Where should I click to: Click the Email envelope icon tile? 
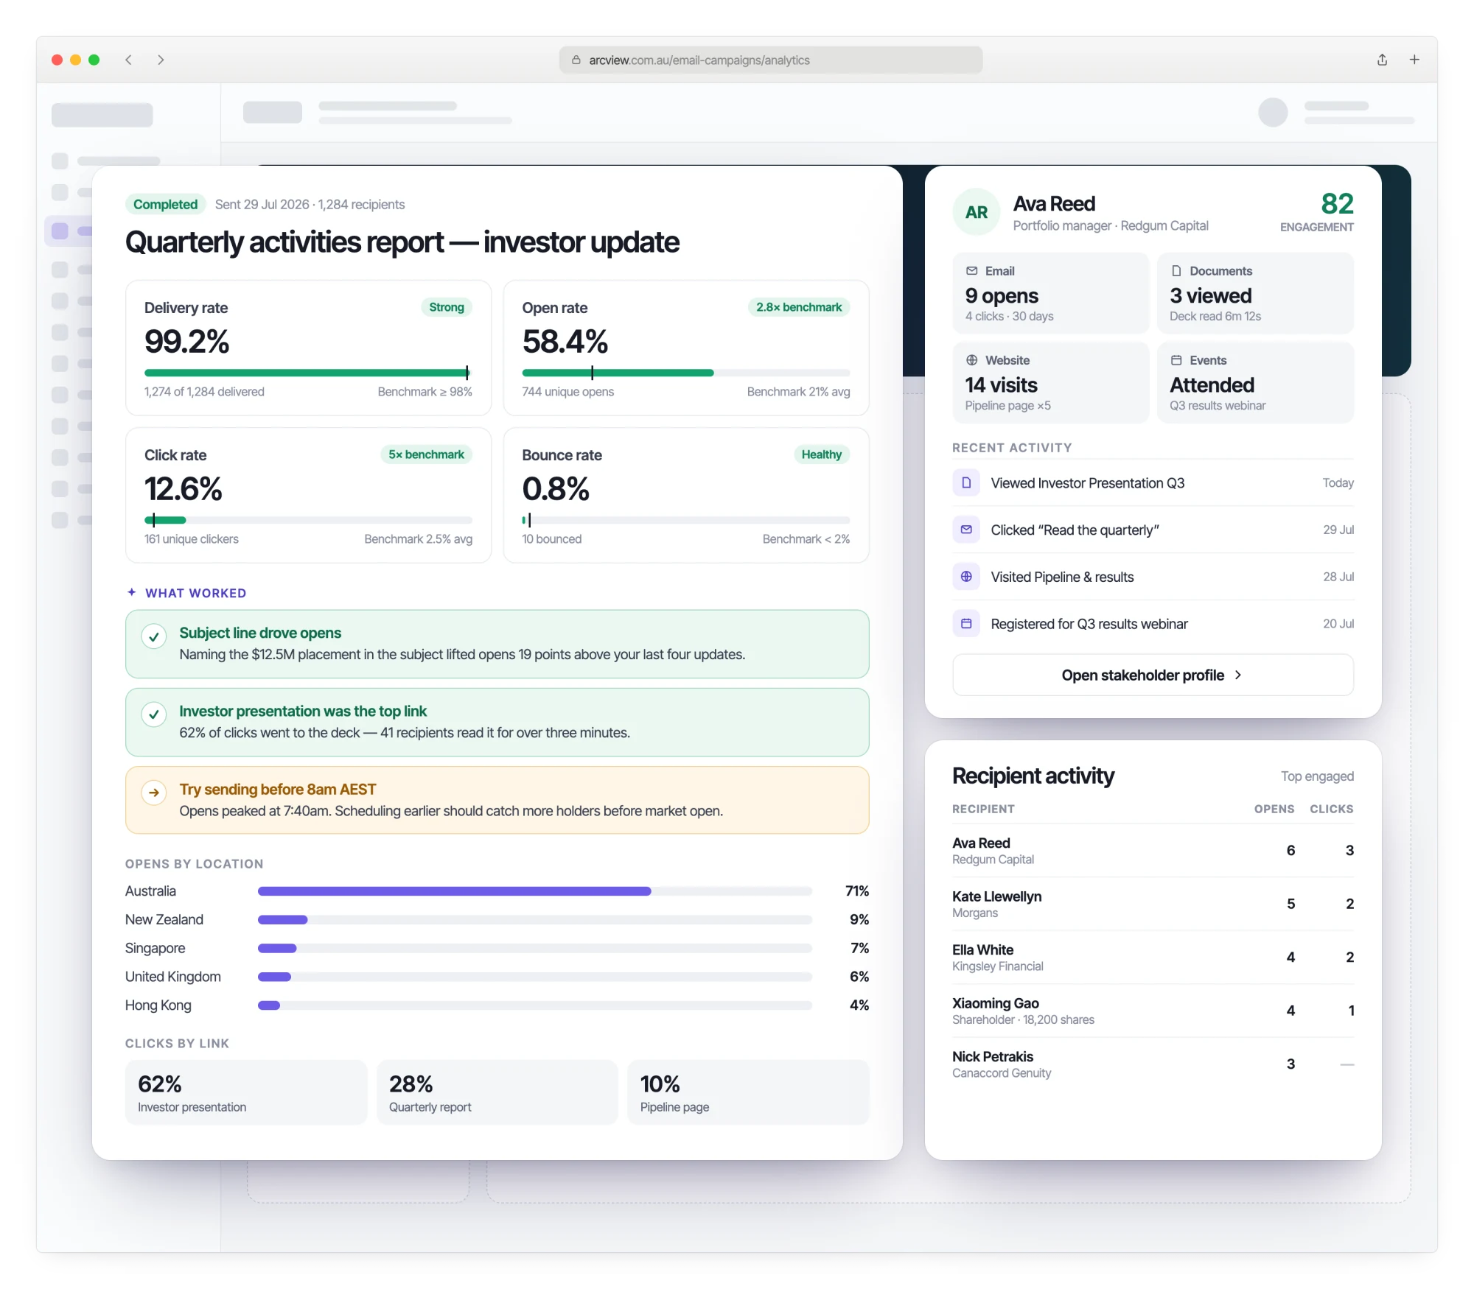tap(972, 271)
